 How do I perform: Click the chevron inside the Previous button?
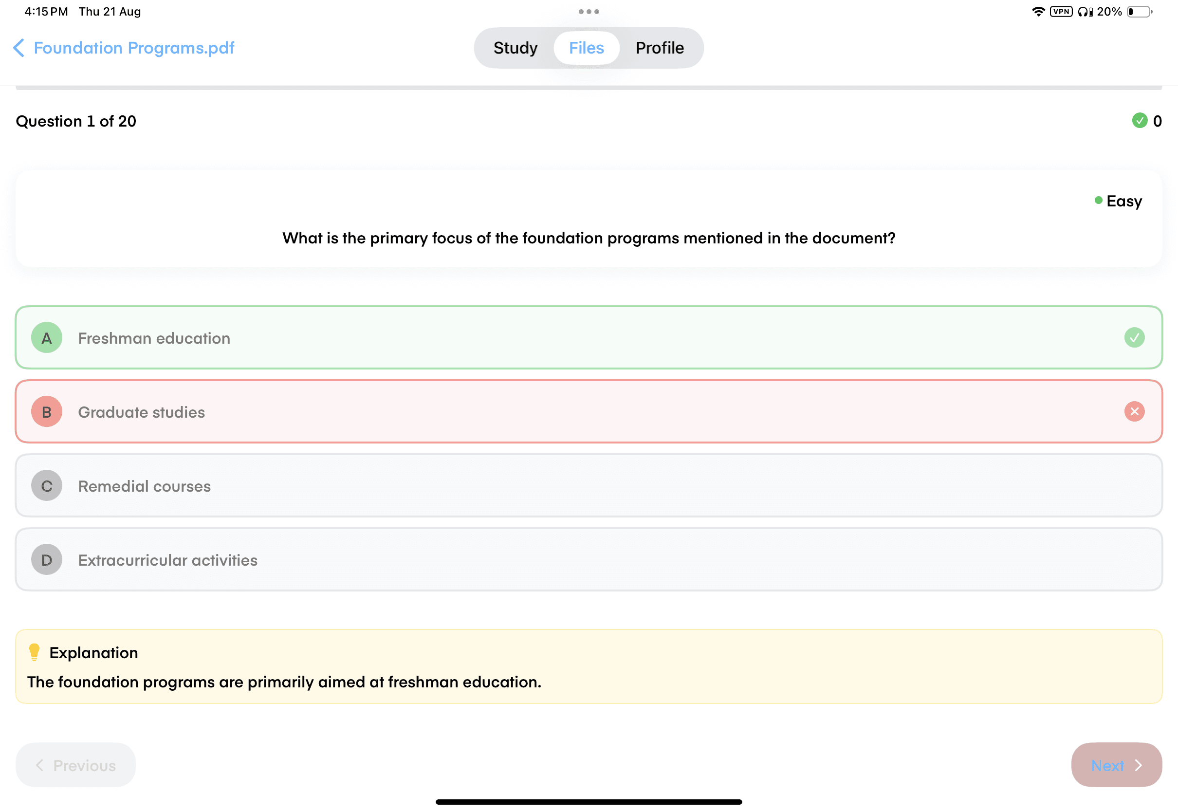pos(39,765)
